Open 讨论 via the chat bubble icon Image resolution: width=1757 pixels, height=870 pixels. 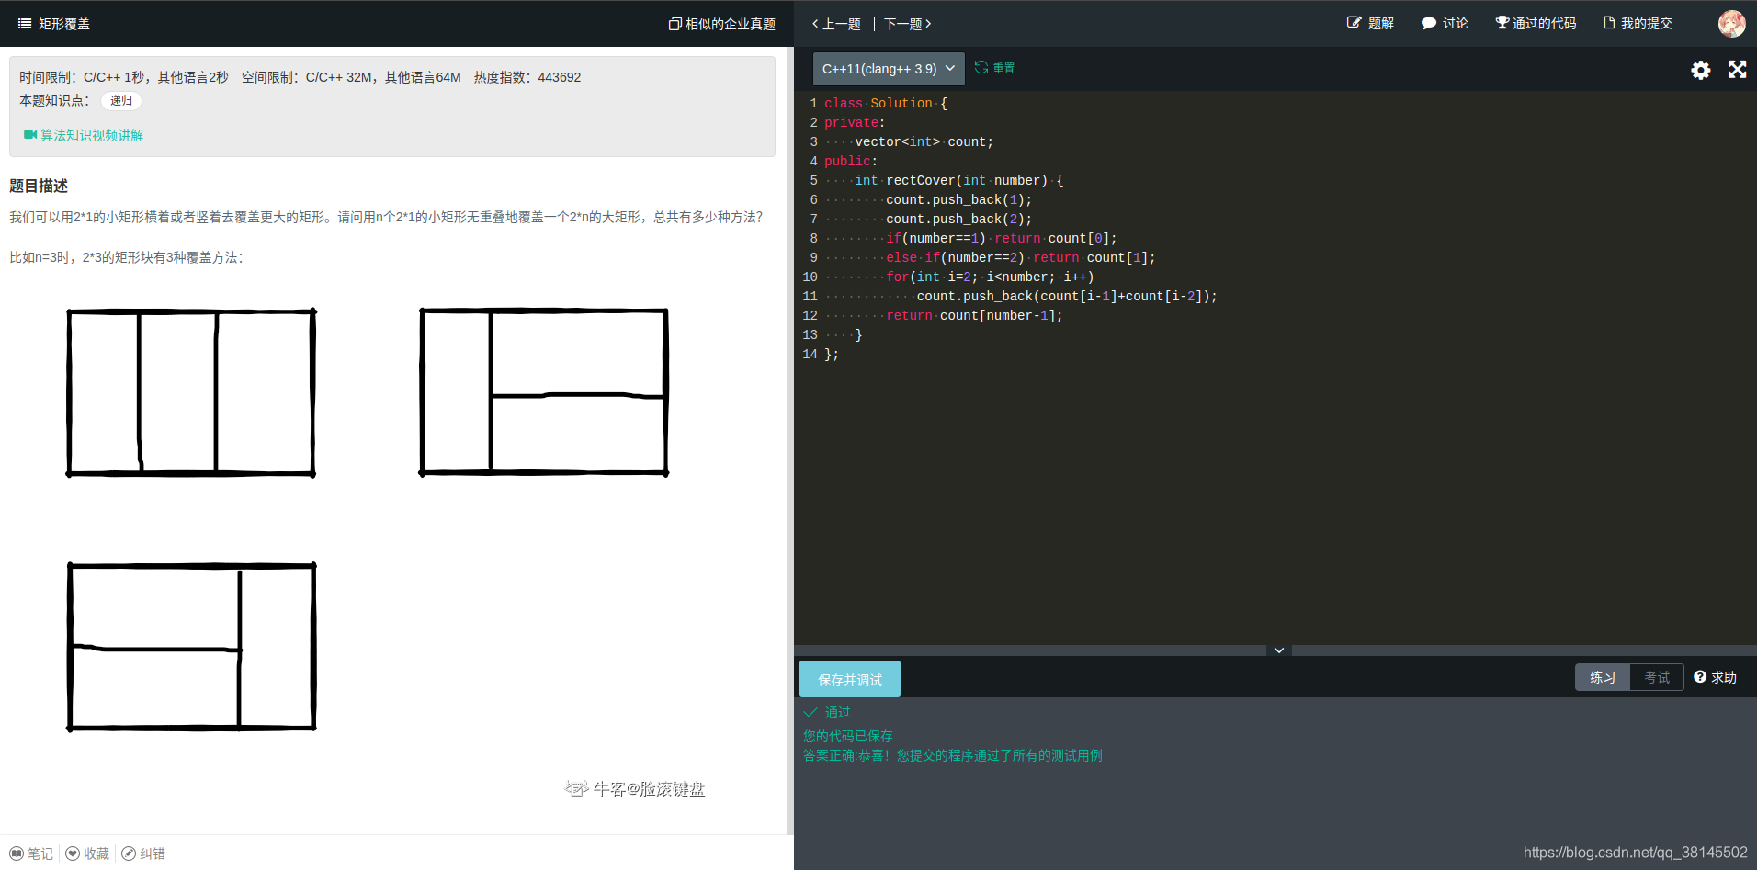[x=1427, y=22]
